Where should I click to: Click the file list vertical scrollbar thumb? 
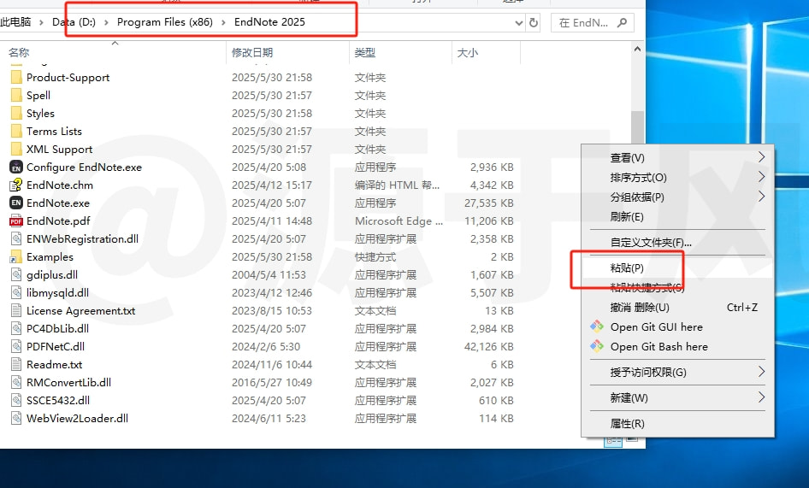(637, 127)
